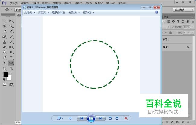Select the Move tool in Photoshop
The width and height of the screenshot is (196, 125).
pos(11,21)
